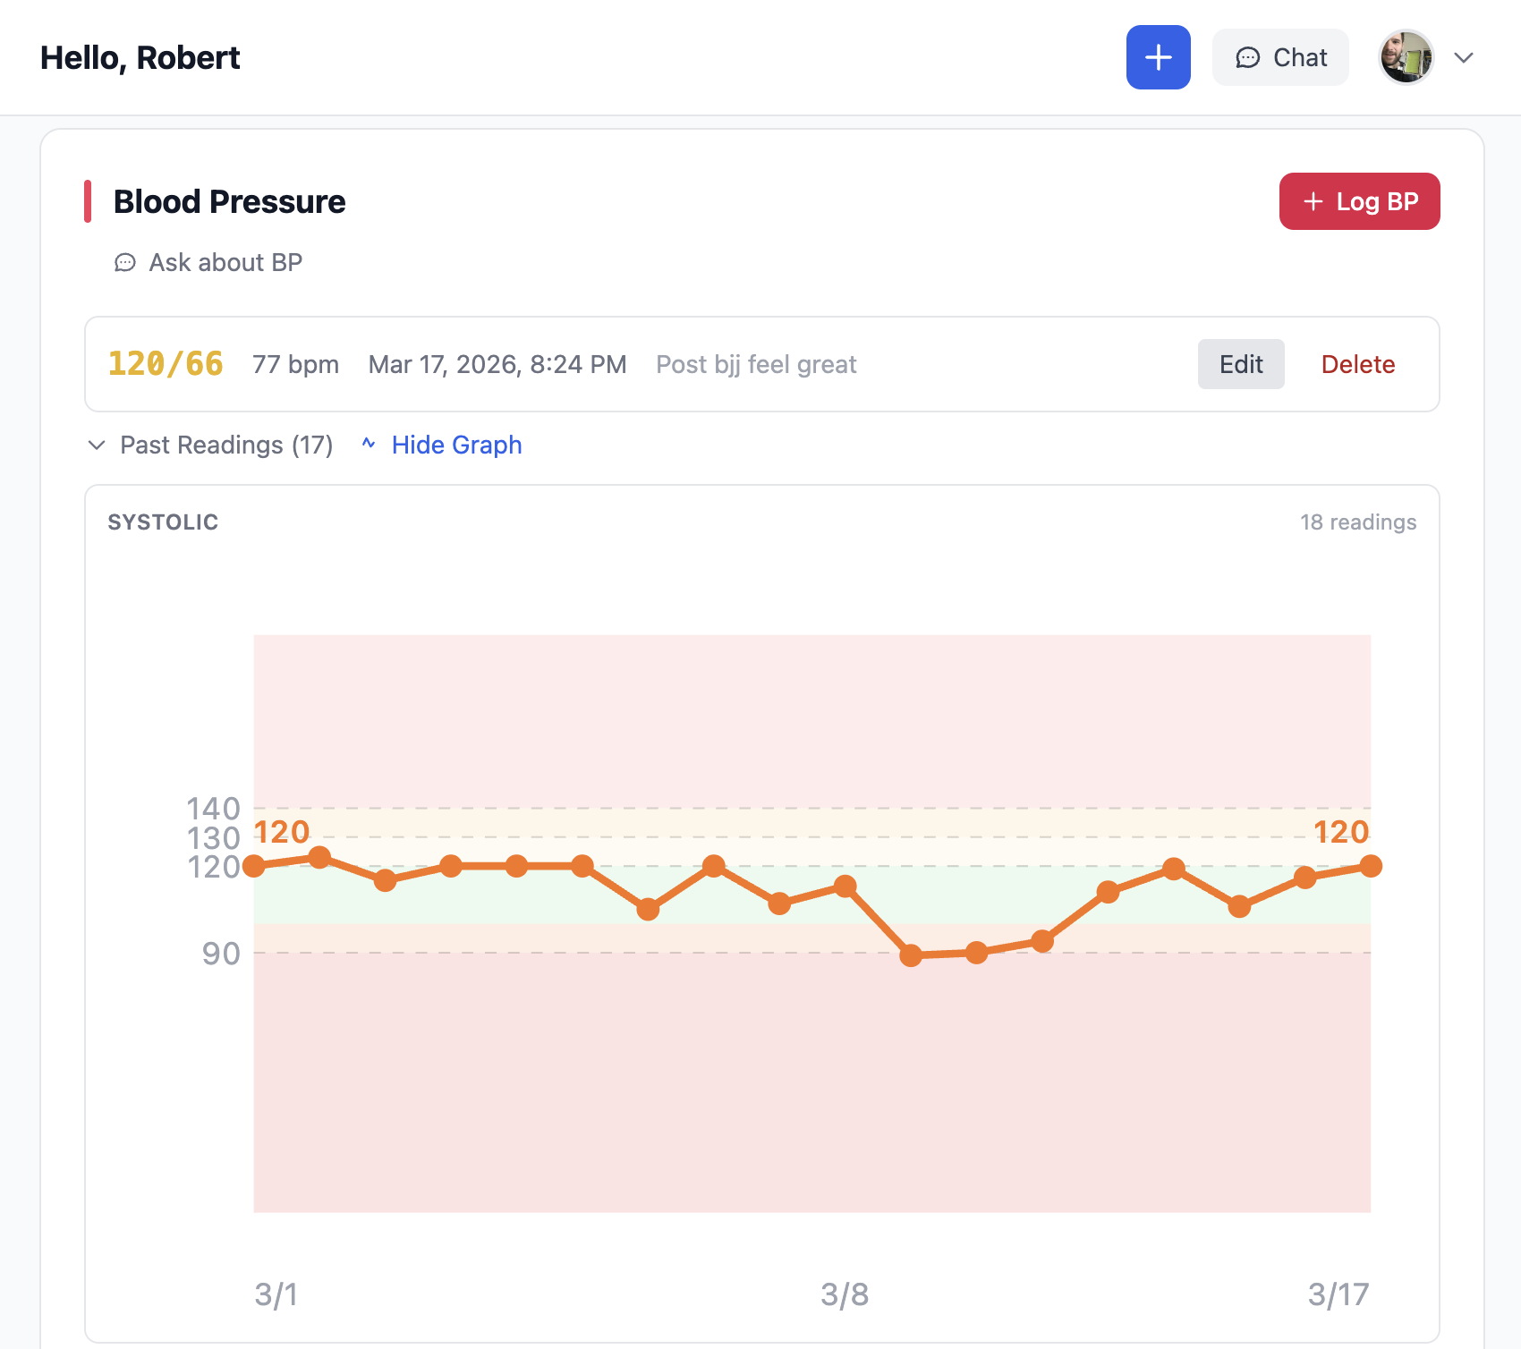Click the chevron beside Past Readings
Viewport: 1521px width, 1349px height.
point(97,445)
